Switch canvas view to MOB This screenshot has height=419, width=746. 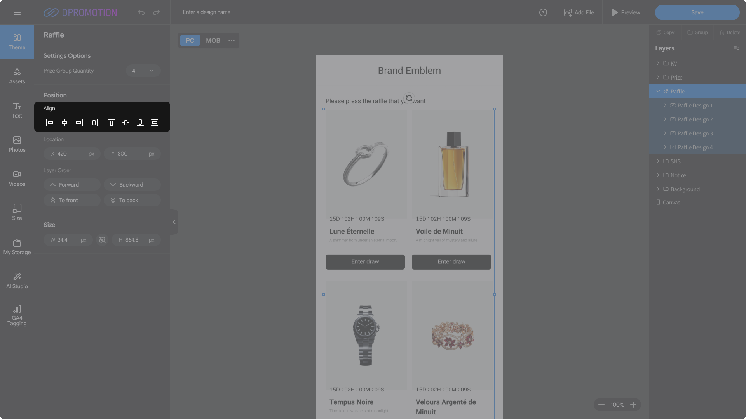[x=213, y=40]
